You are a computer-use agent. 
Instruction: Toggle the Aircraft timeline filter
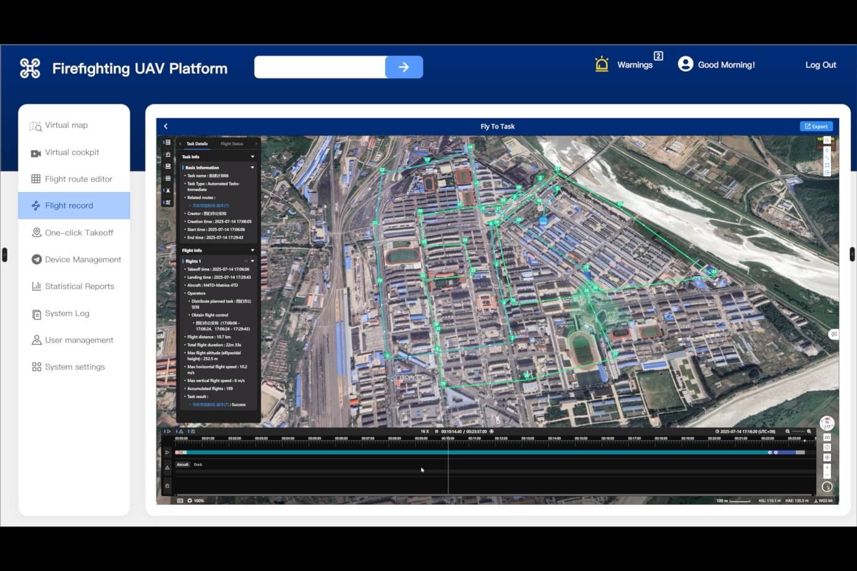tap(182, 465)
